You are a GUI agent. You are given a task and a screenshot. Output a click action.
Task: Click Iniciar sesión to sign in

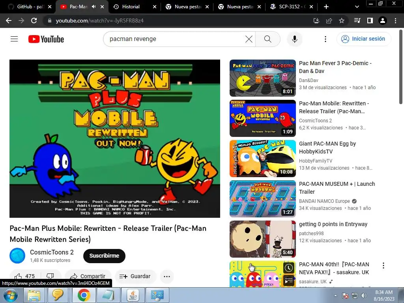click(363, 39)
